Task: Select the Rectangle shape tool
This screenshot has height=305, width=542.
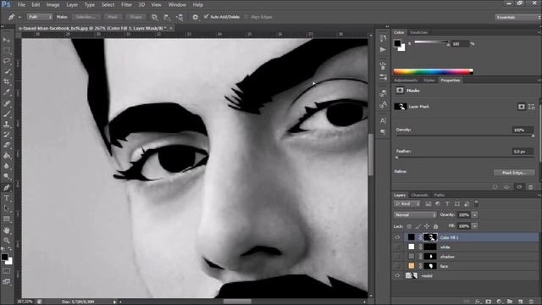Action: pos(7,219)
